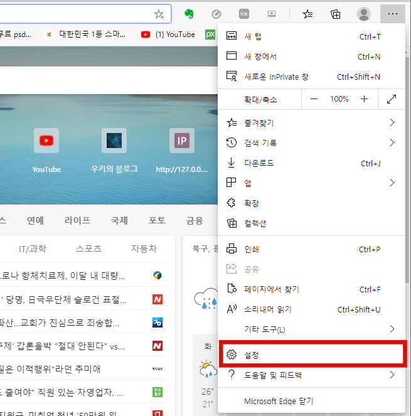Select the 스포츠 subcategory tab
This screenshot has height=416, width=411.
click(x=88, y=248)
